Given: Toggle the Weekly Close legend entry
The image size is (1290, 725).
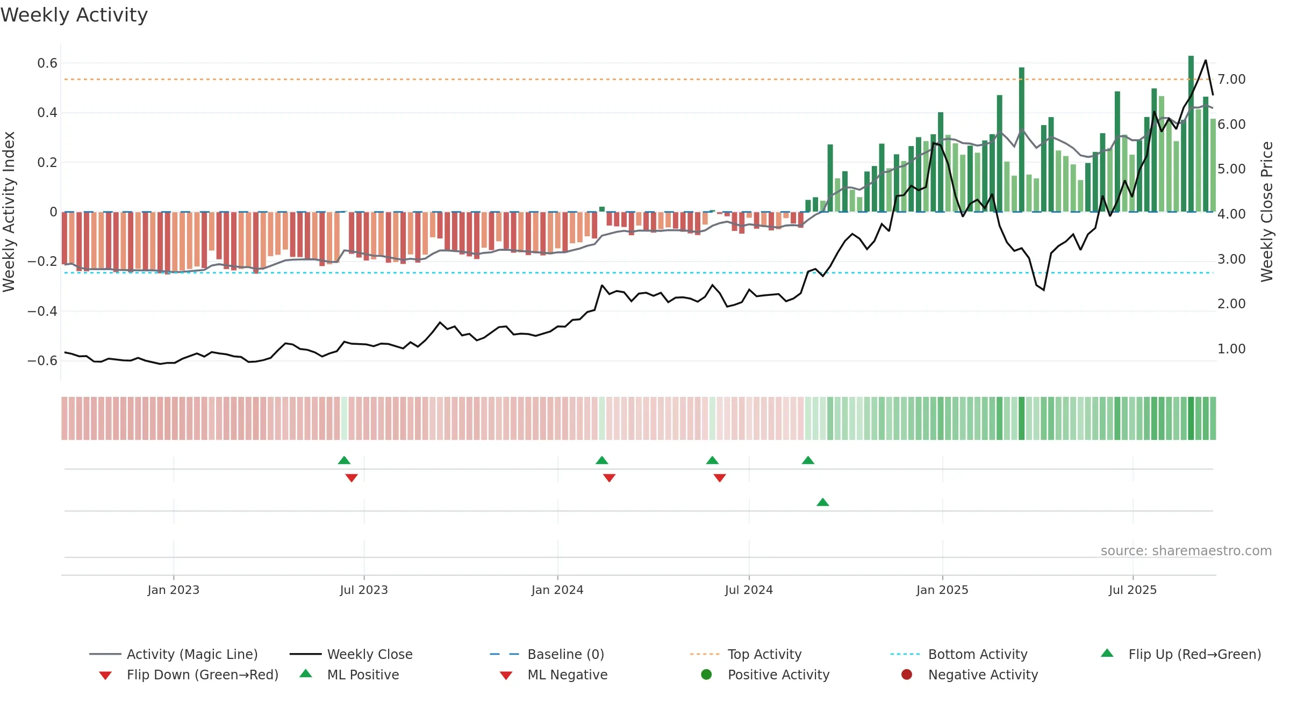Looking at the screenshot, I should [x=351, y=654].
